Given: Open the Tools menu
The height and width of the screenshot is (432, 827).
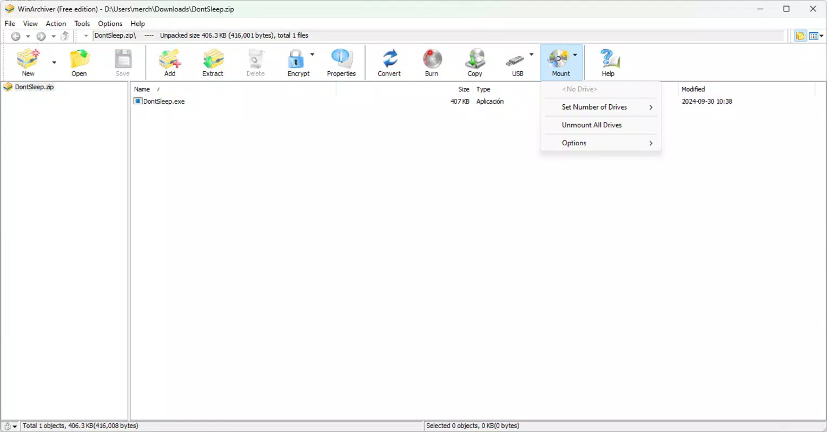Looking at the screenshot, I should [x=82, y=24].
